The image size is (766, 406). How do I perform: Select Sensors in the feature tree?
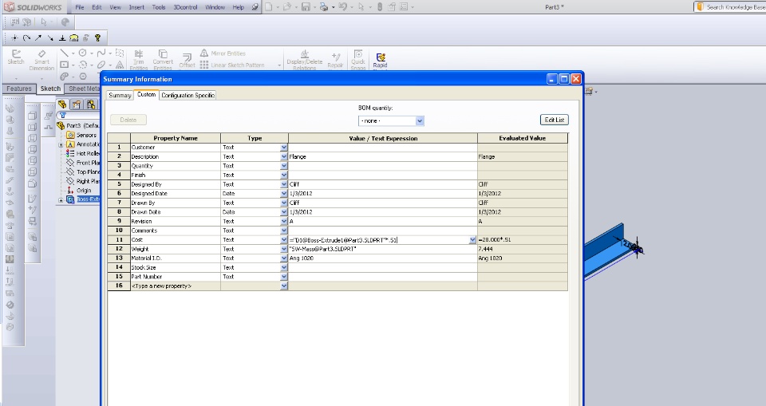click(86, 135)
